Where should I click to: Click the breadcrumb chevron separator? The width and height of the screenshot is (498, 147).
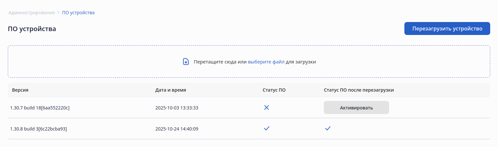click(x=59, y=13)
